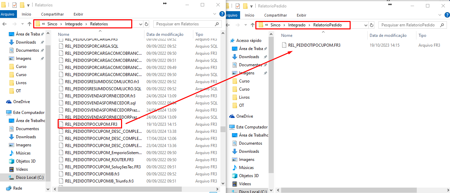Open Compartilhar tab in RelatorioPedido window
The height and width of the screenshot is (193, 450).
point(276,15)
